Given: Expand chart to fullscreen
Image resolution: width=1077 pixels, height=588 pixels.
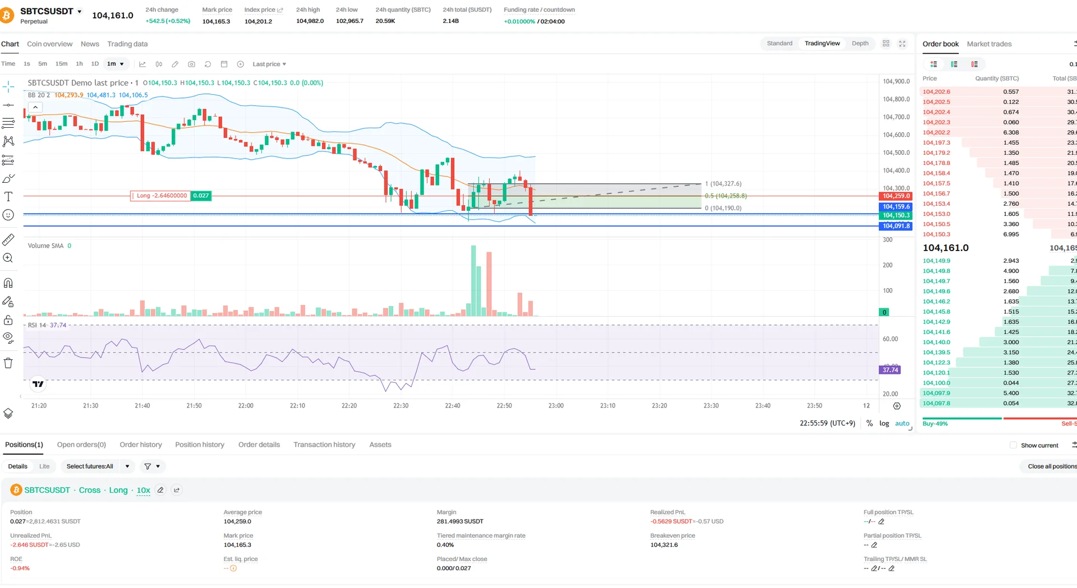Looking at the screenshot, I should point(903,44).
